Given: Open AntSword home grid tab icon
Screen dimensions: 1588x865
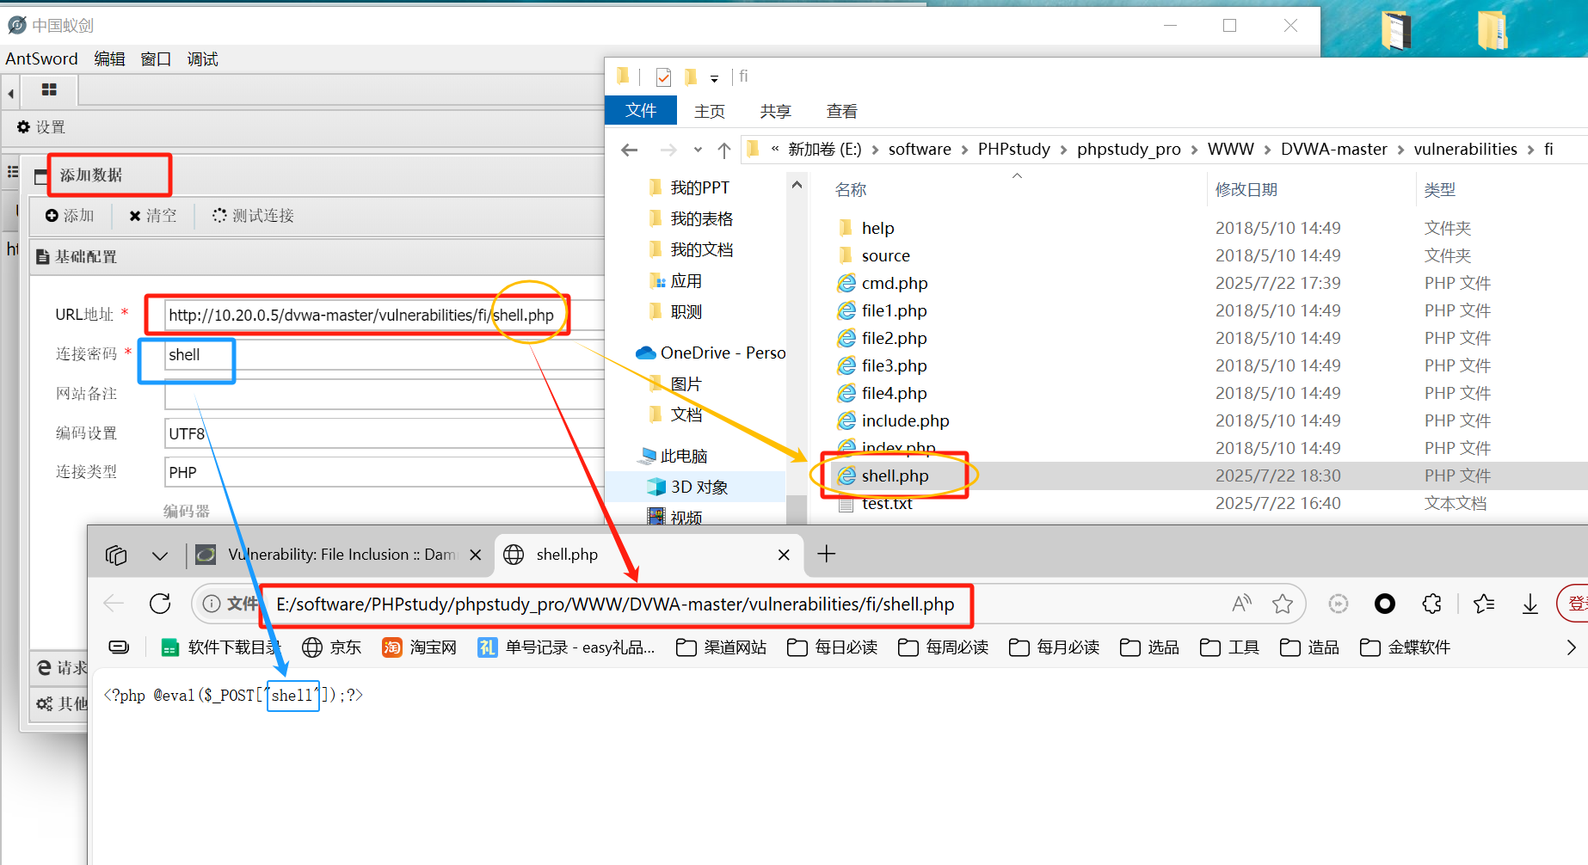Looking at the screenshot, I should click(x=49, y=89).
